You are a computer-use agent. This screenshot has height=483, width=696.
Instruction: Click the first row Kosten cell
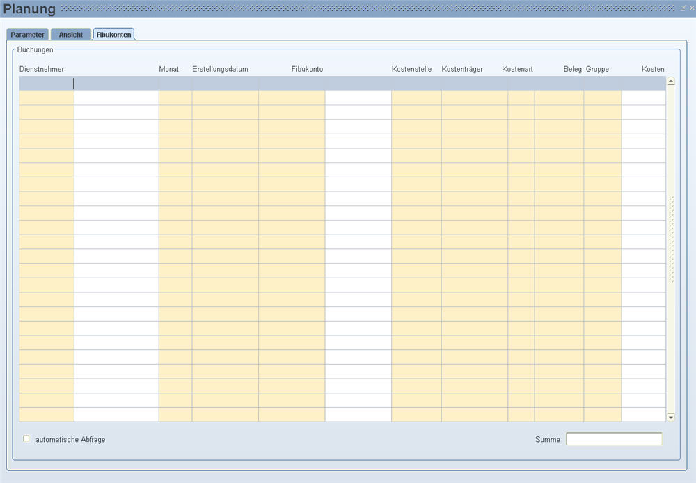point(643,84)
